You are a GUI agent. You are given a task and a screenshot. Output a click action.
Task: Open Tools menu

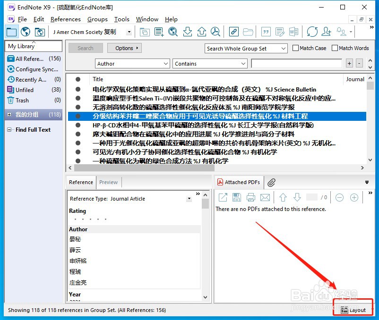(122, 19)
